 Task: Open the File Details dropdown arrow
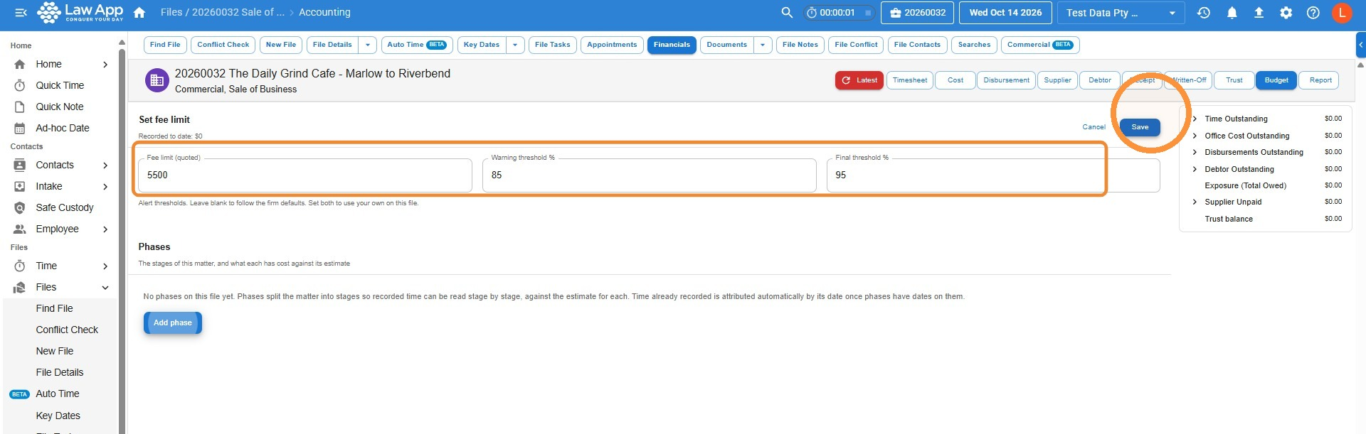coord(368,45)
